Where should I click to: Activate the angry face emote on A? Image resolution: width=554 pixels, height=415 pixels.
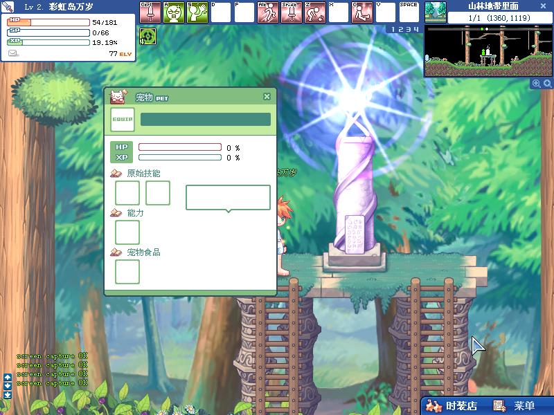pyautogui.click(x=174, y=12)
